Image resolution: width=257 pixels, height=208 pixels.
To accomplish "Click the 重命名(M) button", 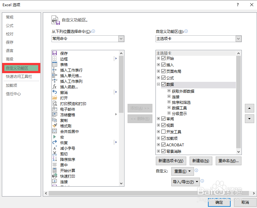I will pyautogui.click(x=228, y=161).
